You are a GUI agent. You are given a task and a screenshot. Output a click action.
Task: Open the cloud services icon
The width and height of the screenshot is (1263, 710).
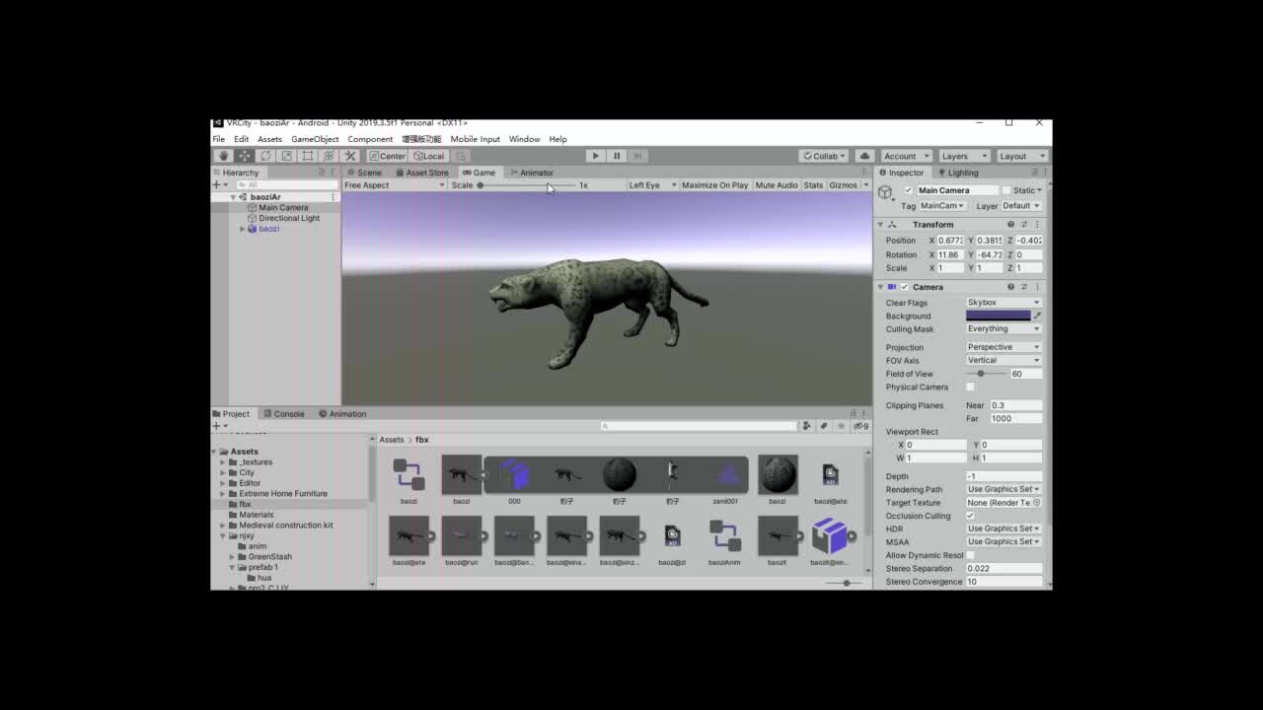tap(864, 156)
